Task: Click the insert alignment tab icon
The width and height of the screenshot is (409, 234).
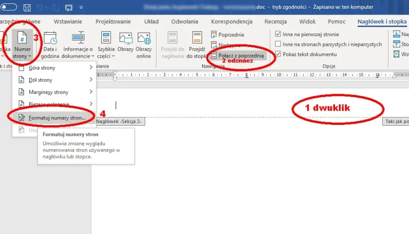Action: pyautogui.click(x=396, y=54)
